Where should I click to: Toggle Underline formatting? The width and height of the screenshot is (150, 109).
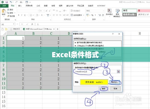pos(25,15)
